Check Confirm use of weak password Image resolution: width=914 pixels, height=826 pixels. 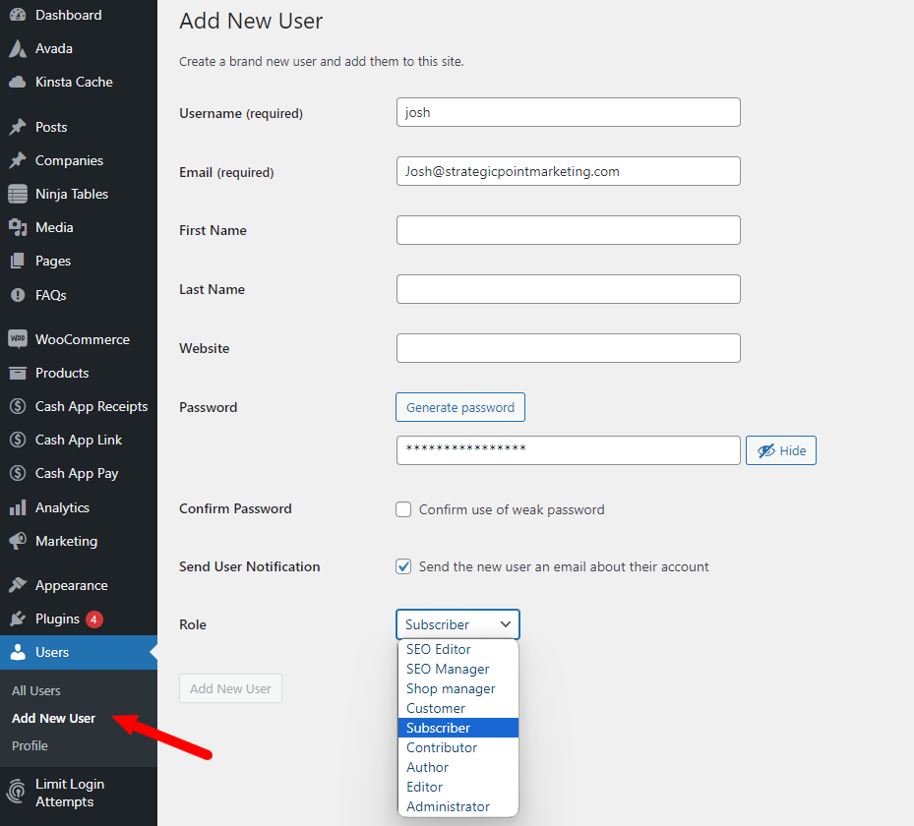pos(403,509)
